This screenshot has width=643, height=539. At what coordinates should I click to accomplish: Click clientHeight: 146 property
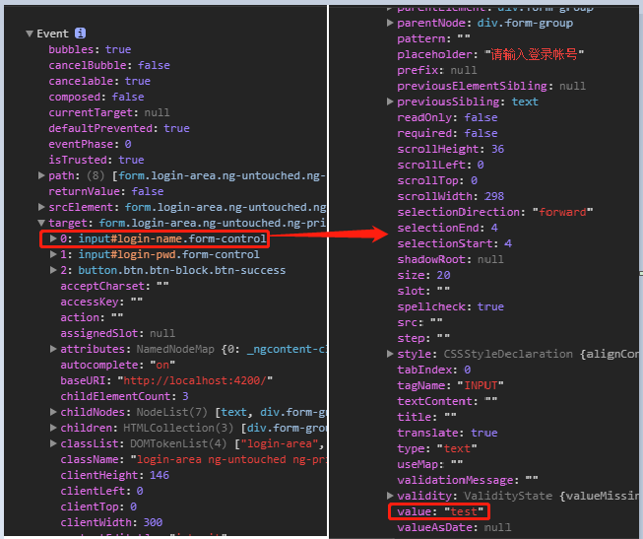point(114,475)
